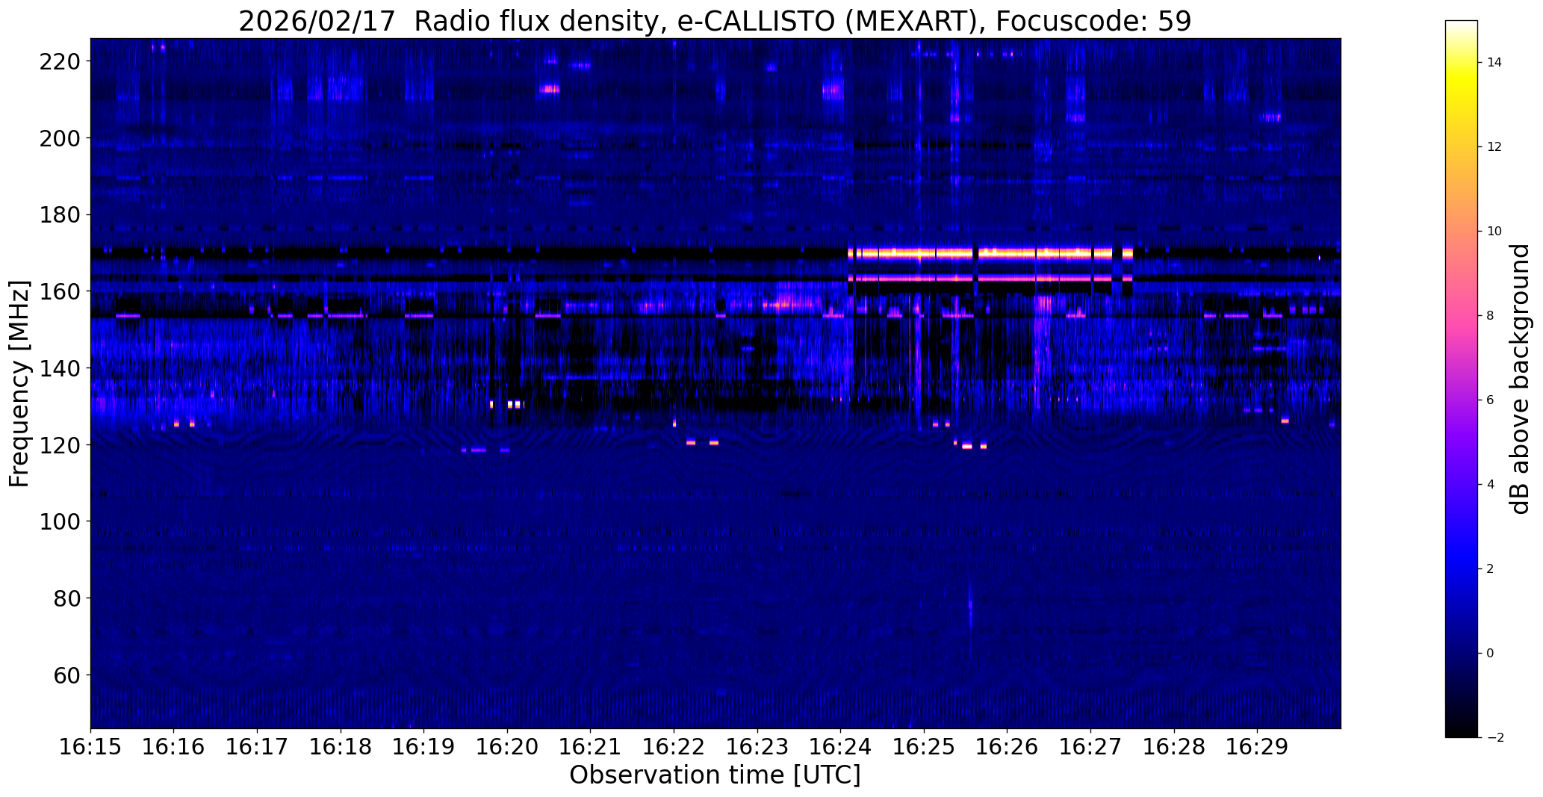The height and width of the screenshot is (797, 1543).
Task: Click the 16:27 time tick label
Action: (1090, 747)
